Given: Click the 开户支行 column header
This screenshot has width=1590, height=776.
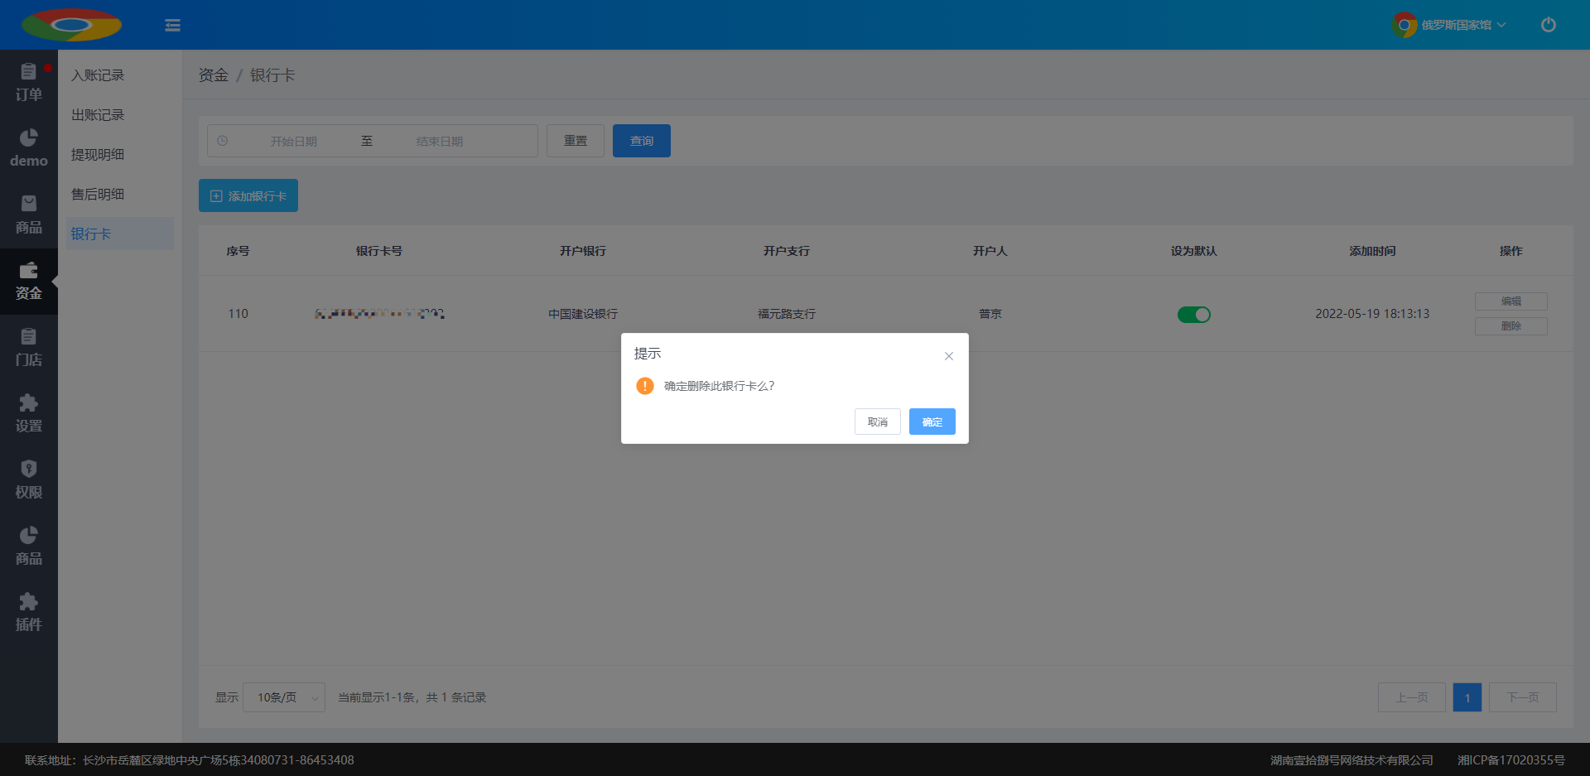Looking at the screenshot, I should point(787,251).
